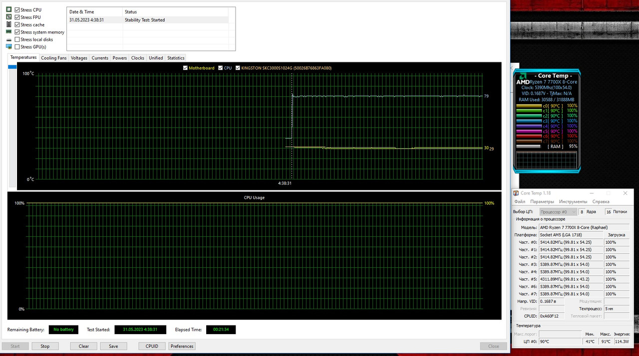Click the c6 red load bar in gadget
Screen dimensions: 639x356
click(528, 136)
